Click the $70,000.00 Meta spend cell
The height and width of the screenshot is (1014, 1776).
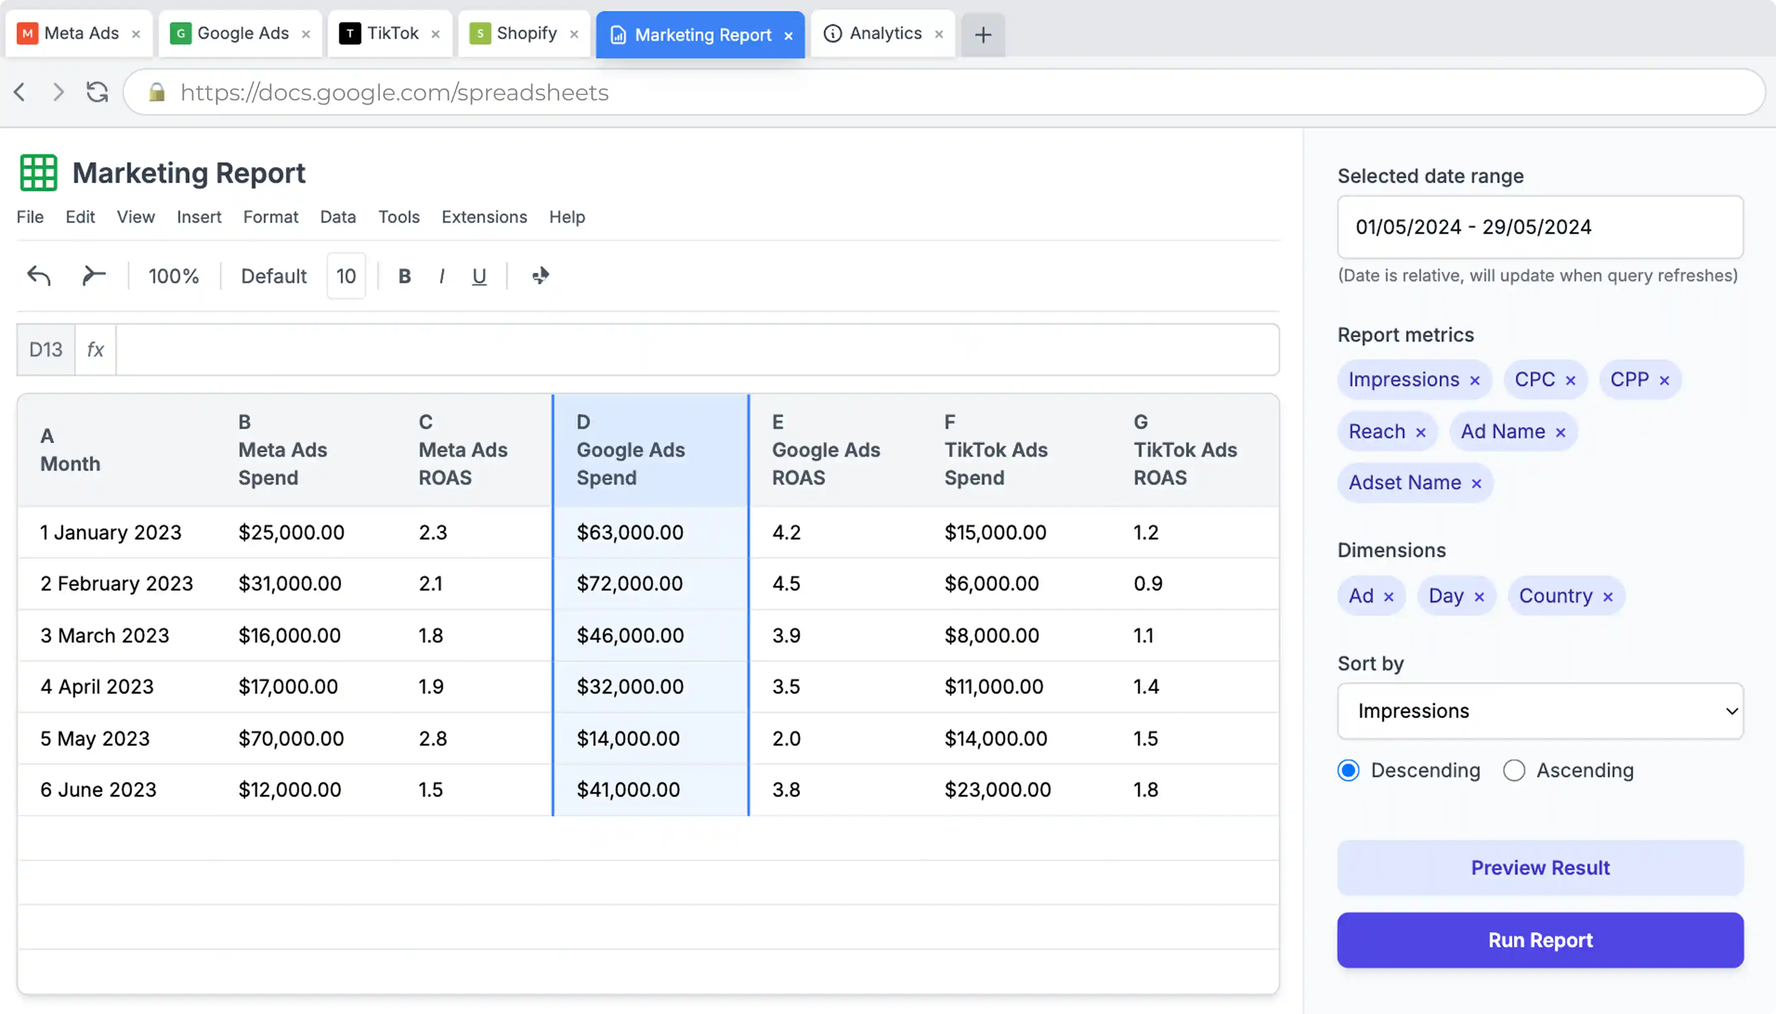pos(306,738)
